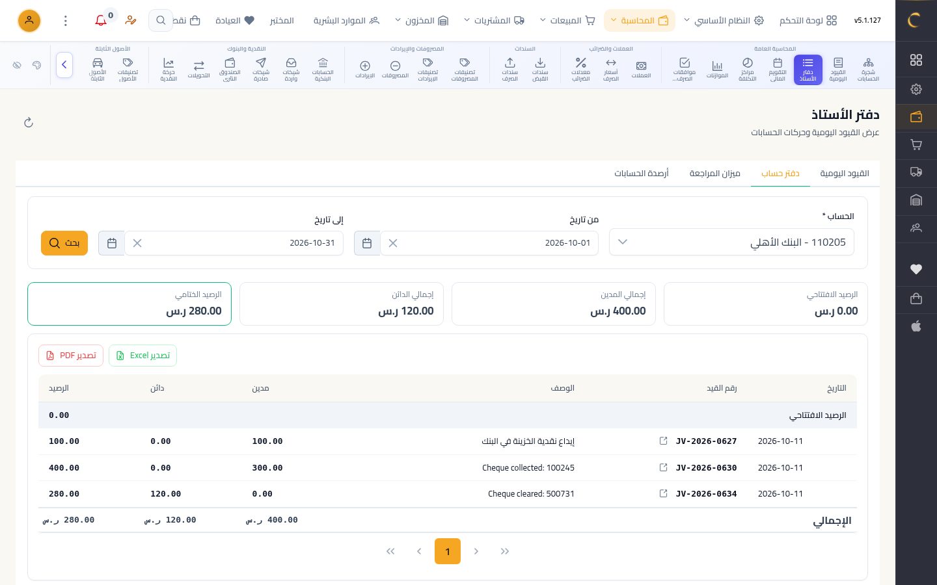Open Journal Entries (القيود اليومية) ribbon icon
The height and width of the screenshot is (585, 937).
pos(838,70)
